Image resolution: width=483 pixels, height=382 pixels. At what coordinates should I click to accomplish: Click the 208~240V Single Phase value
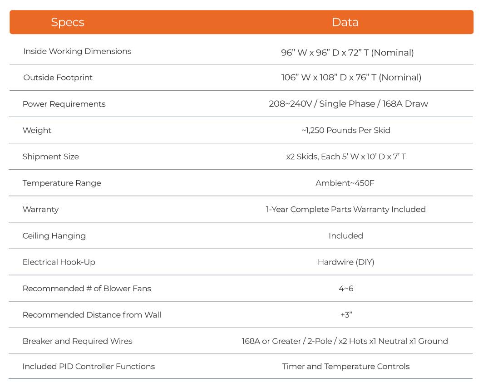[348, 104]
